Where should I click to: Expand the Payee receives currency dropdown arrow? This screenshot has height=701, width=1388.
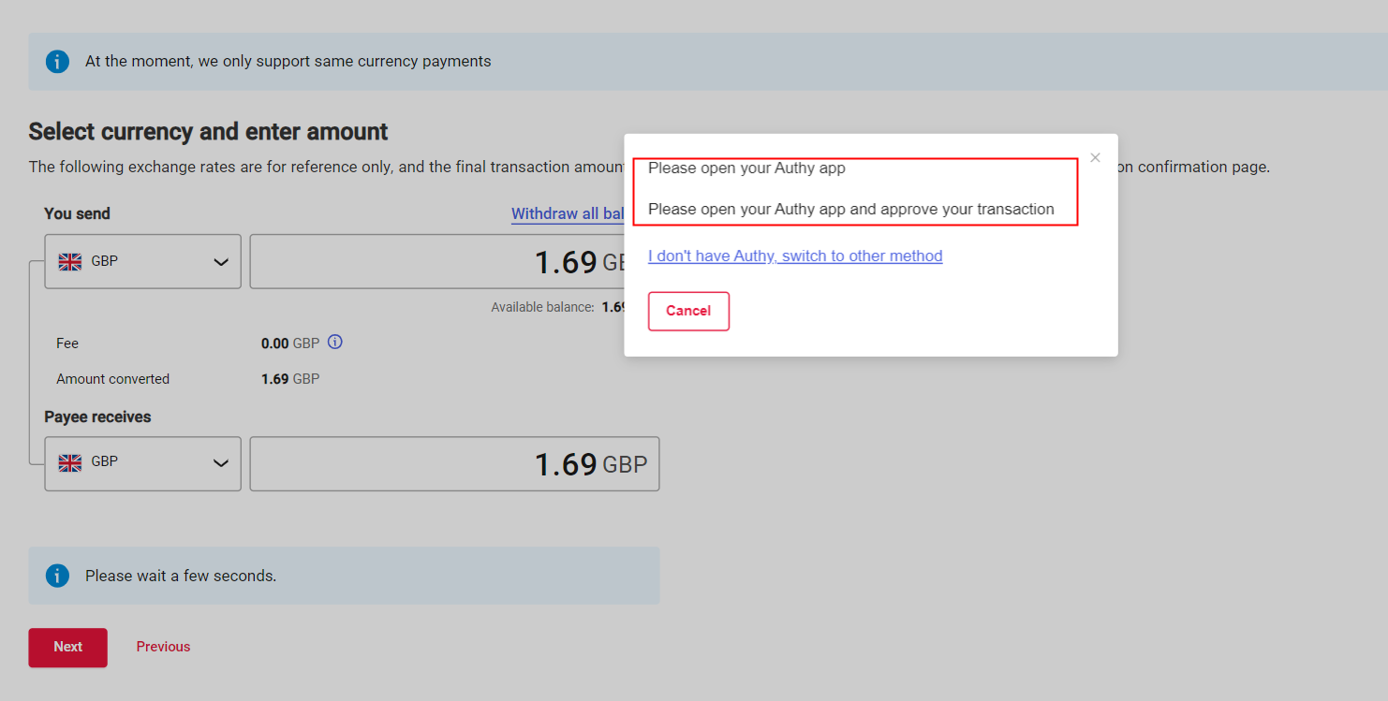tap(221, 463)
